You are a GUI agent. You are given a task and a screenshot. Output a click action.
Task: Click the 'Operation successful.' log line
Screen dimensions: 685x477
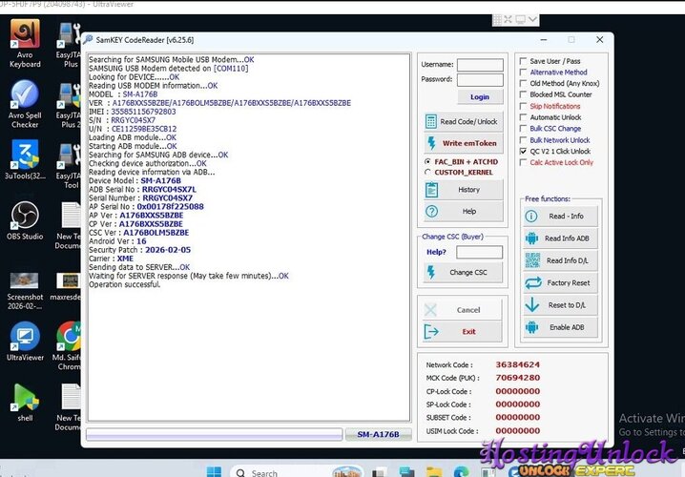125,284
